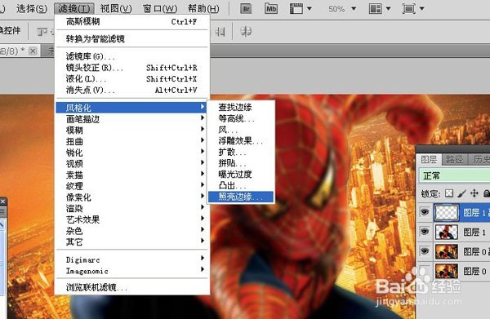Switch to the 路径 panel tab
Screen dimensions: 490x319
click(x=454, y=160)
